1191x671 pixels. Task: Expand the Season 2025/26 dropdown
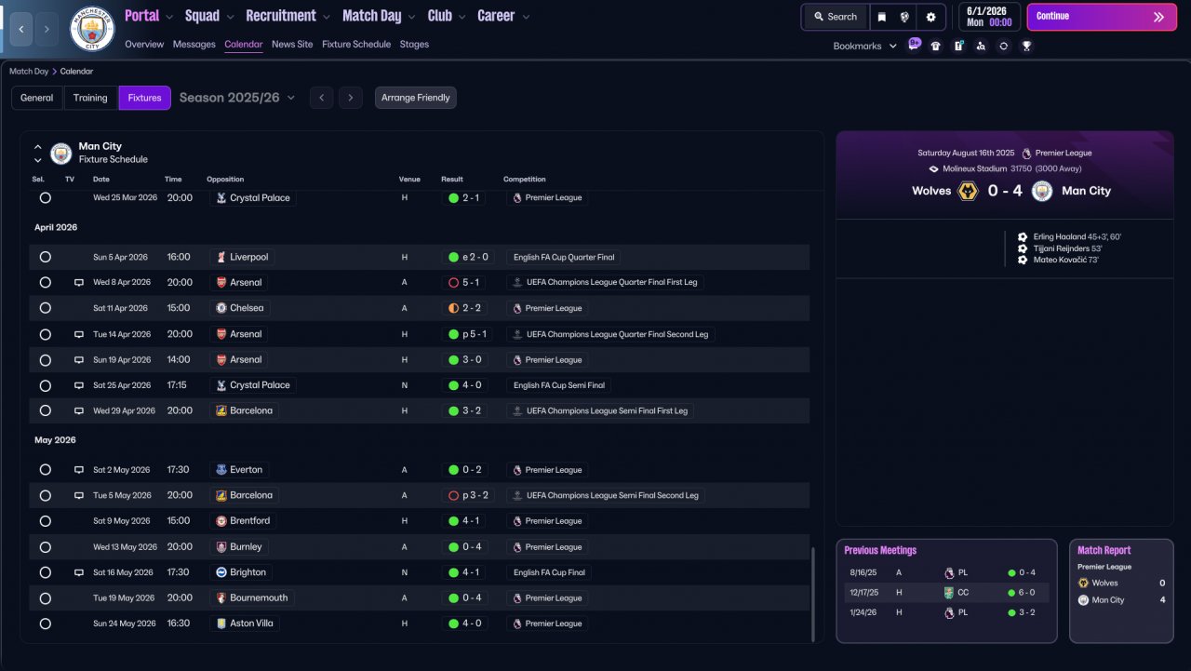pos(237,98)
